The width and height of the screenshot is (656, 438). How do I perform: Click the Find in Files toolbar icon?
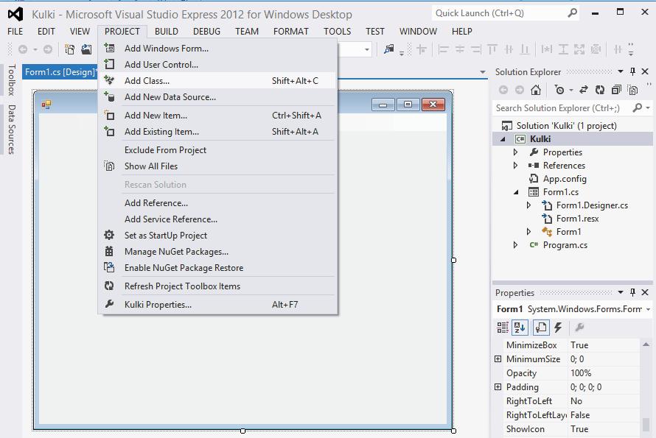click(x=389, y=49)
